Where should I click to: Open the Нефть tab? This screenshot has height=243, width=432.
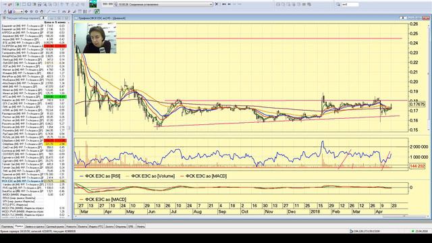141,227
